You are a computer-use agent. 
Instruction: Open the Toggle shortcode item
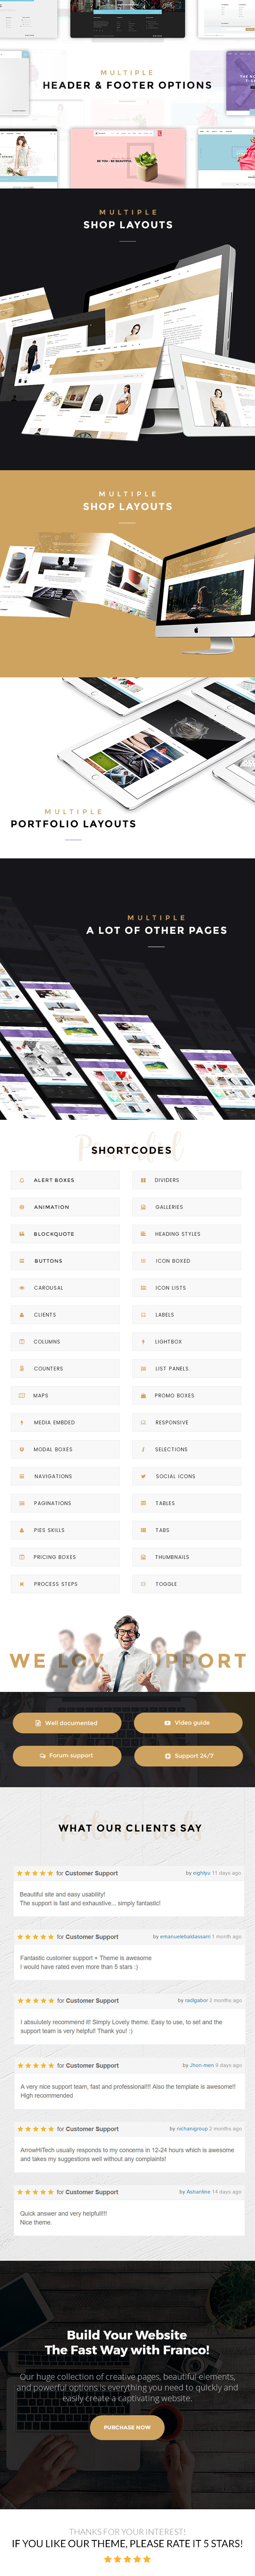point(187,1584)
